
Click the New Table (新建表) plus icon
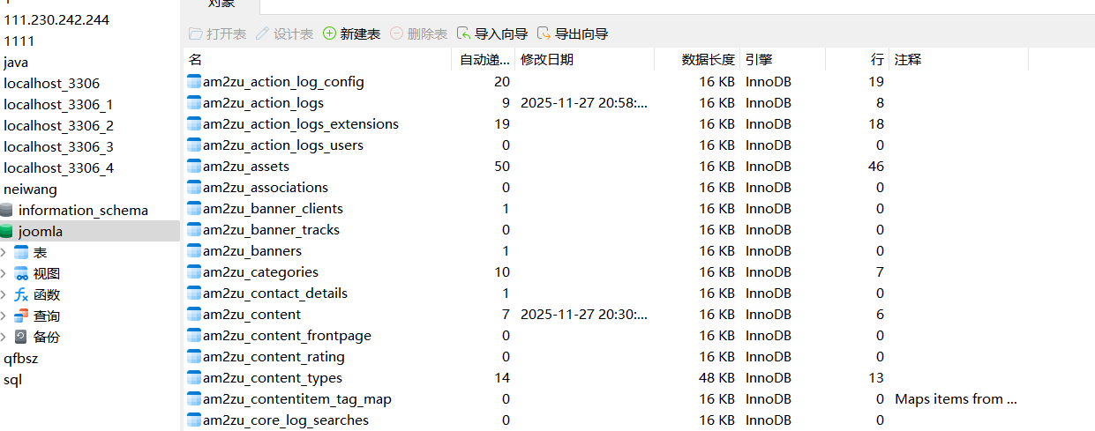click(330, 33)
